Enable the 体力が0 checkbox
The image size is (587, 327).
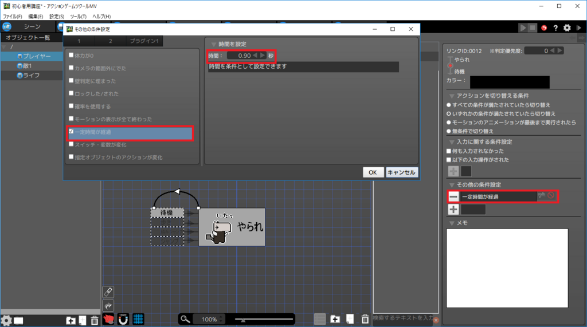click(x=71, y=55)
